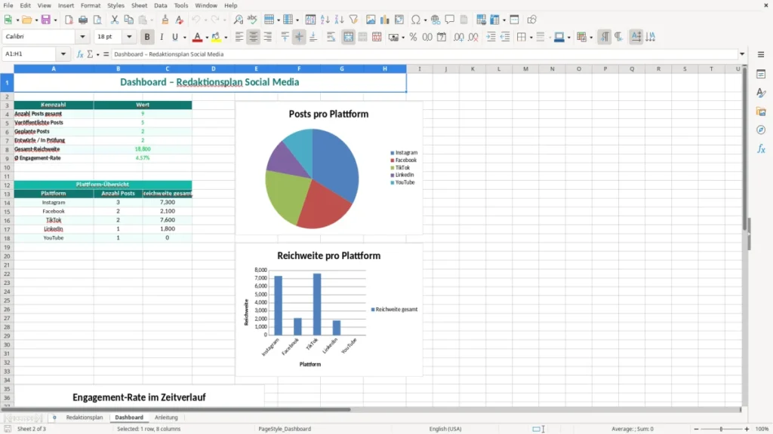Toggle Italic formatting
This screenshot has height=434, width=773.
[x=162, y=37]
